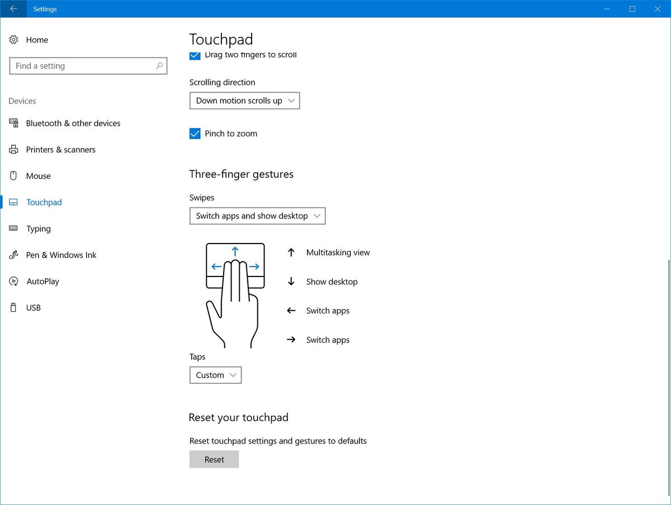Click the right arrow beside Switch apps
The height and width of the screenshot is (505, 671).
click(291, 340)
